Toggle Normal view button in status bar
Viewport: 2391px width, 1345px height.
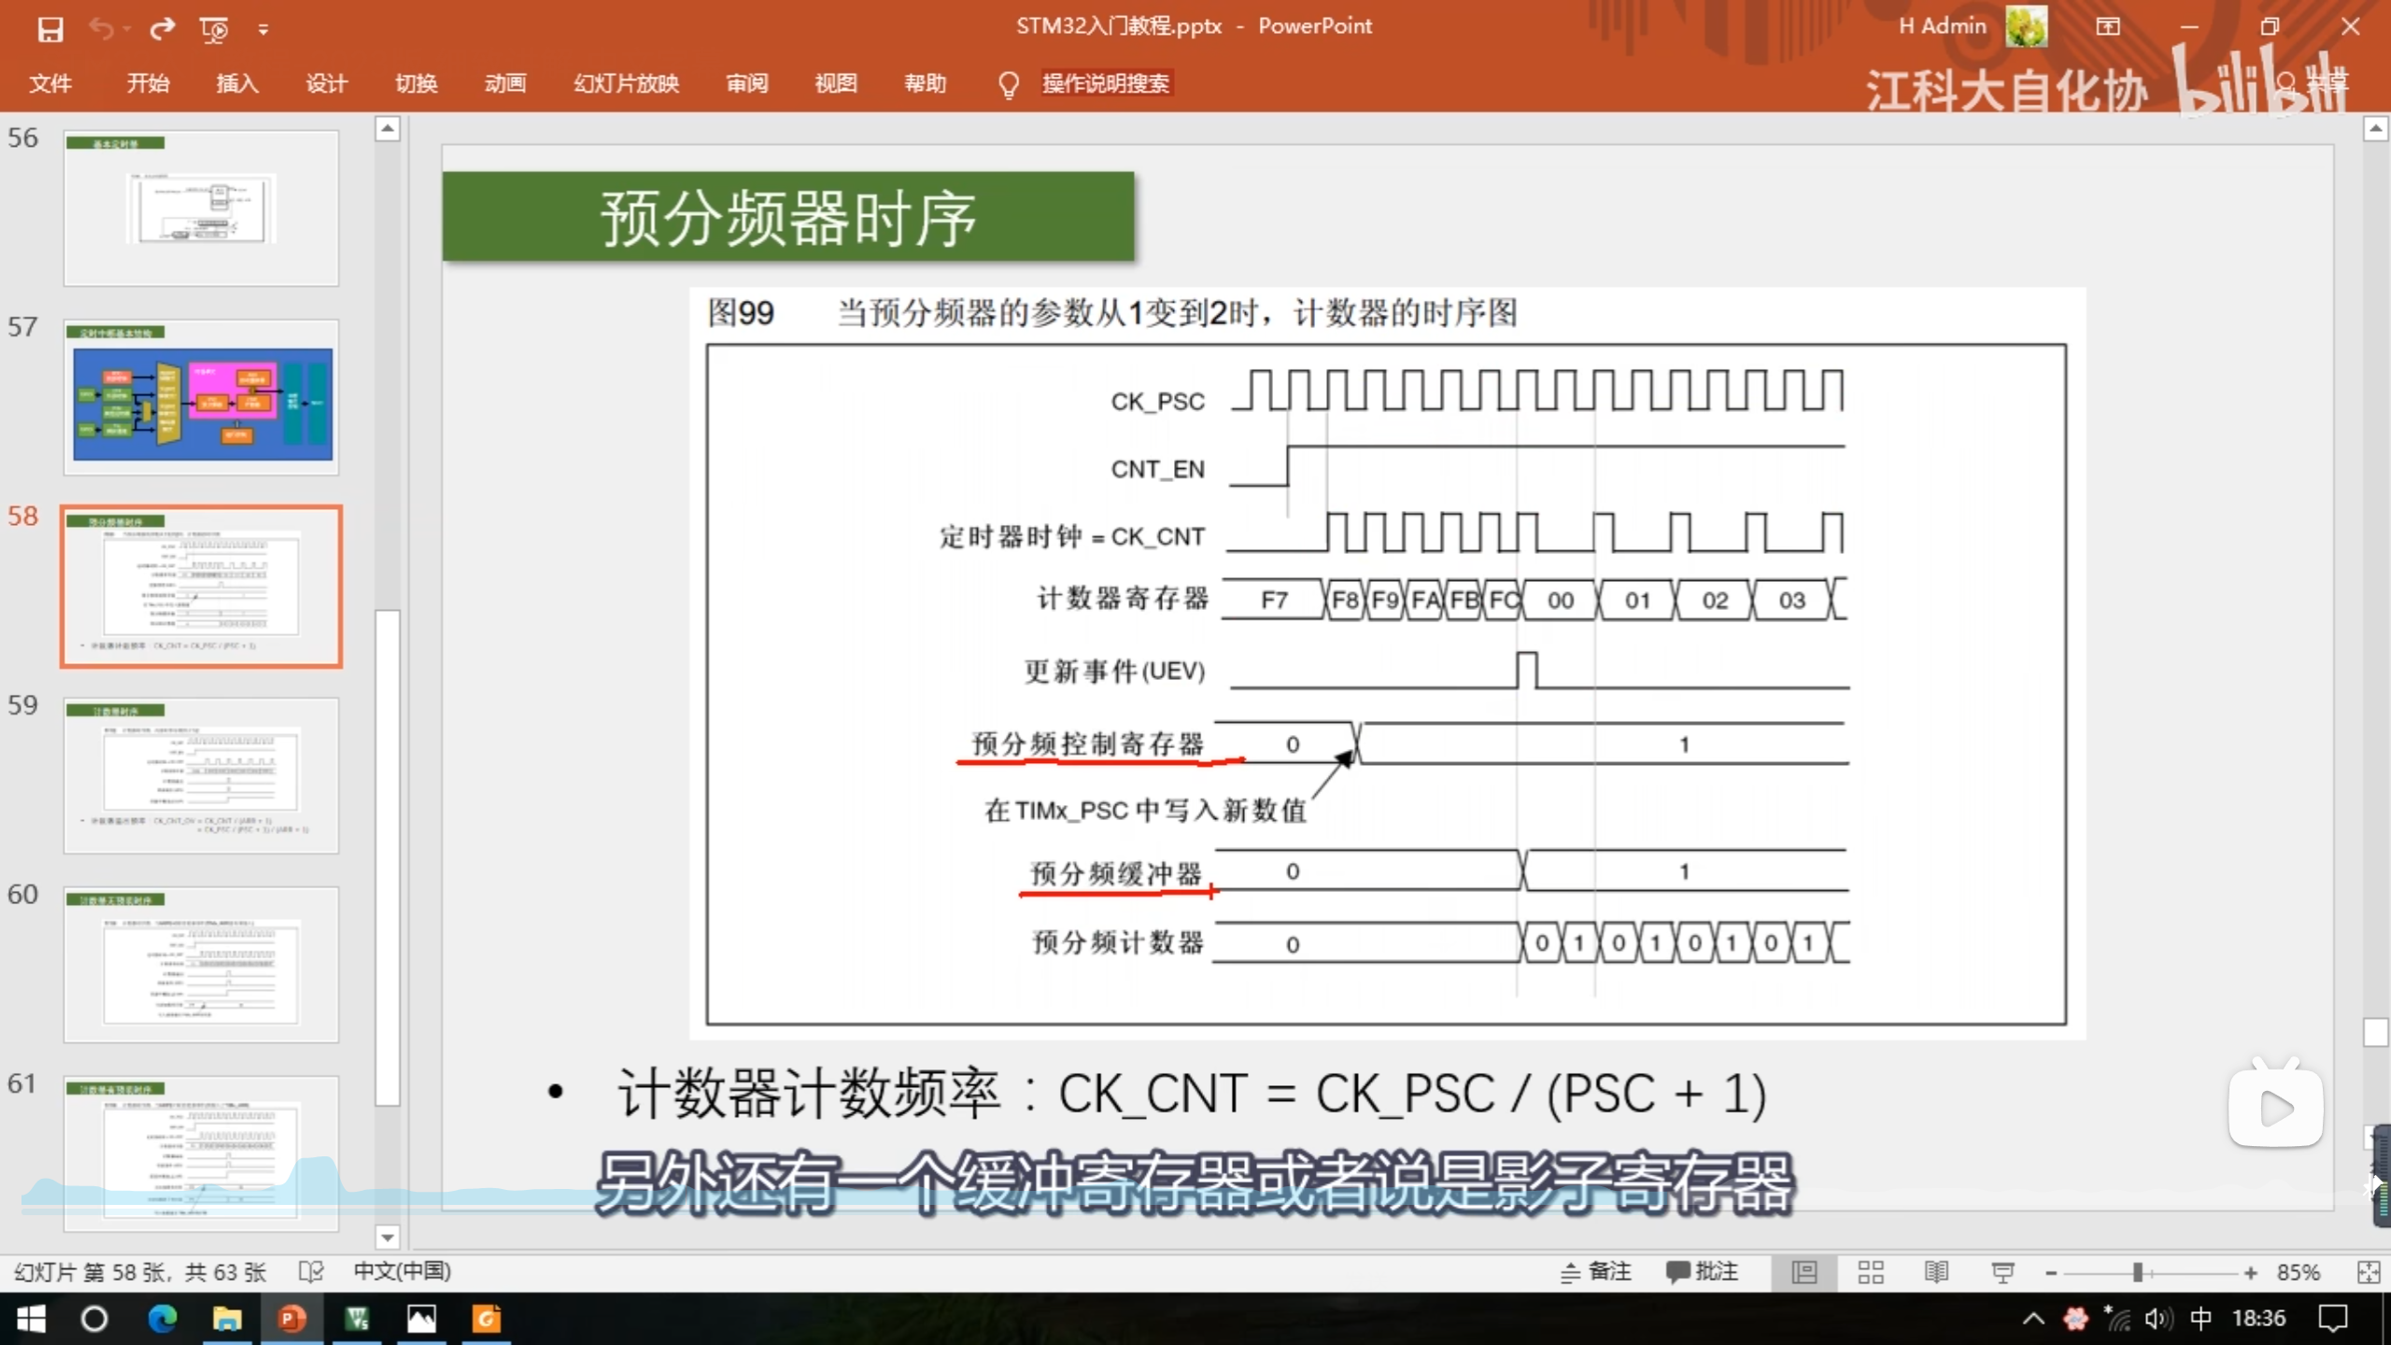pyautogui.click(x=1804, y=1272)
